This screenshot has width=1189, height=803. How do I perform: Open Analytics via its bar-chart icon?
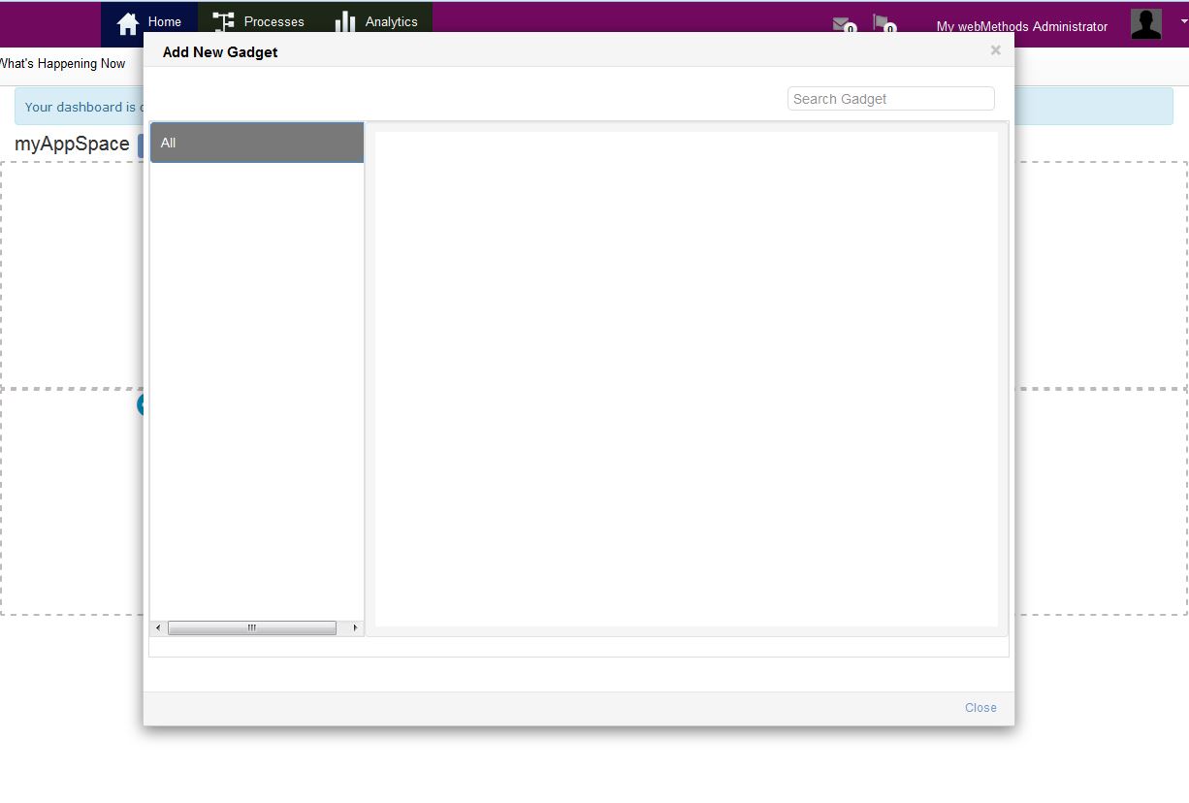coord(344,20)
